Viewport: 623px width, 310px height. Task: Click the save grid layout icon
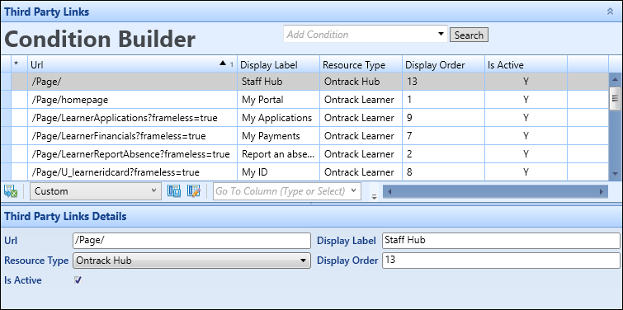tap(174, 191)
